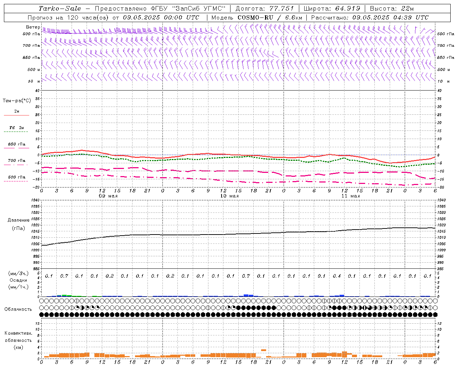The height and width of the screenshot is (365, 456).
Task: Click the 10 мая date label
Action: [229, 196]
